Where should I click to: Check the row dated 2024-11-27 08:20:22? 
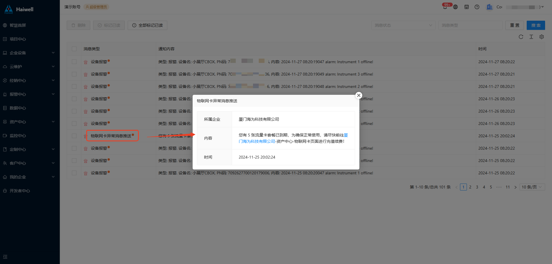click(74, 62)
